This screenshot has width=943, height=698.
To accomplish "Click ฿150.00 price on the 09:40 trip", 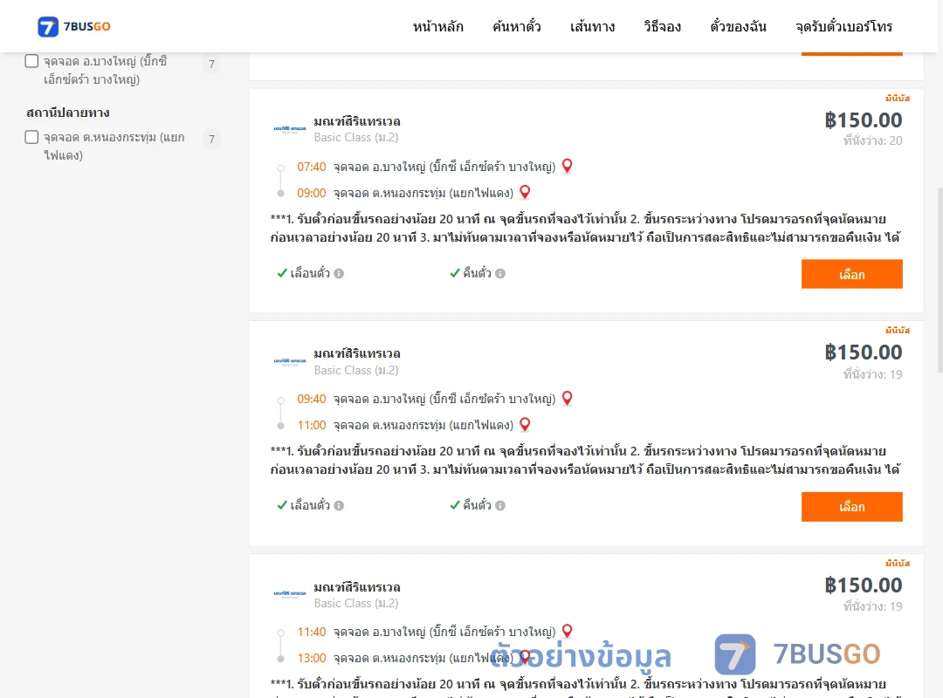I will 863,352.
